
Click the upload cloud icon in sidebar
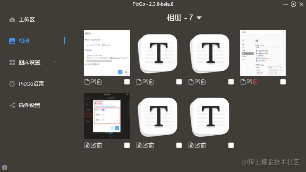(x=12, y=20)
